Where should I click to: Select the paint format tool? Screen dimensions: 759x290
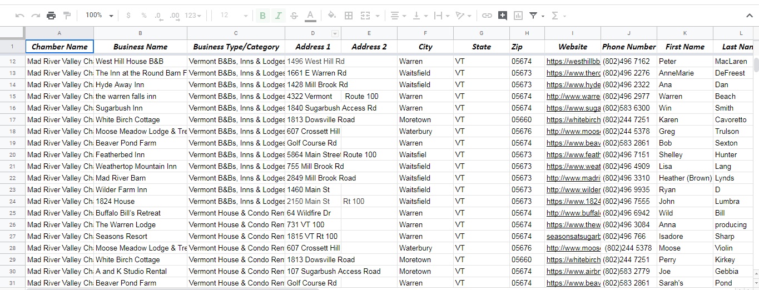(x=67, y=16)
